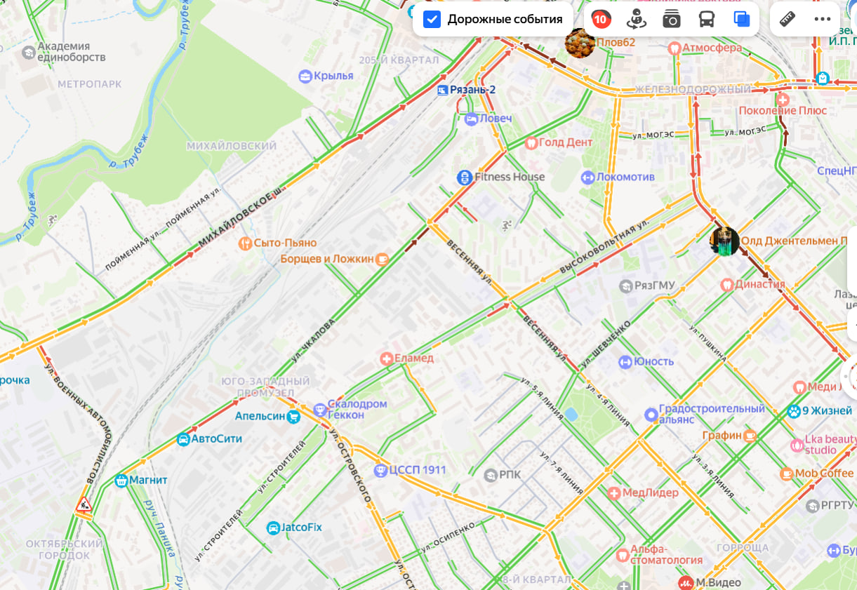Open the three dots more menu
Image resolution: width=857 pixels, height=590 pixels.
point(823,19)
